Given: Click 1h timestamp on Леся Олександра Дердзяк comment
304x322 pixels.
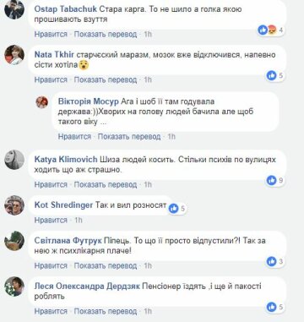Looking at the screenshot, I should click(148, 311).
